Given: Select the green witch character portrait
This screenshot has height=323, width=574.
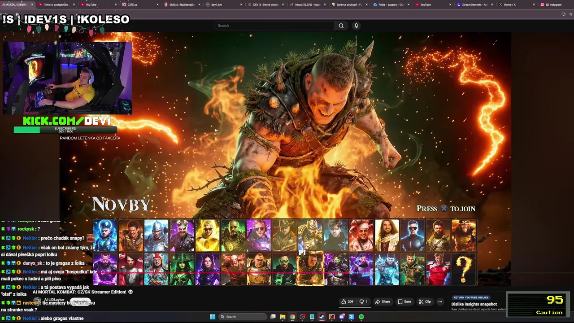Looking at the screenshot, I should (182, 269).
